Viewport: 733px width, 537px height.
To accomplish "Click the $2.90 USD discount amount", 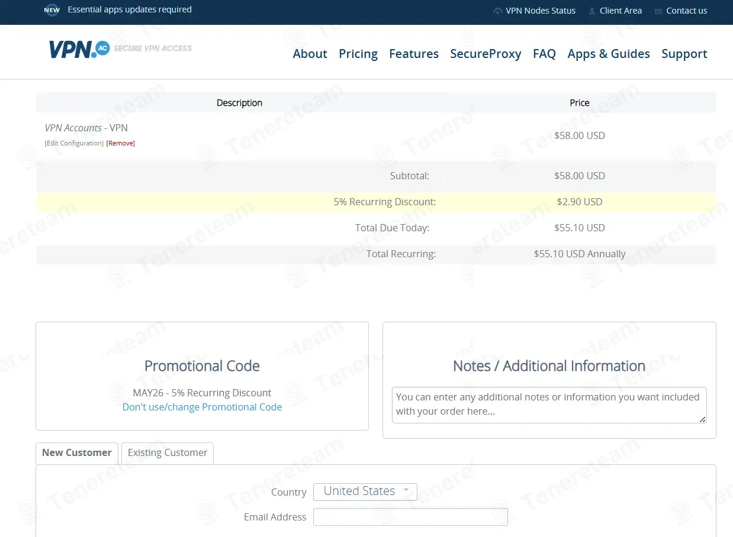I will pyautogui.click(x=580, y=202).
